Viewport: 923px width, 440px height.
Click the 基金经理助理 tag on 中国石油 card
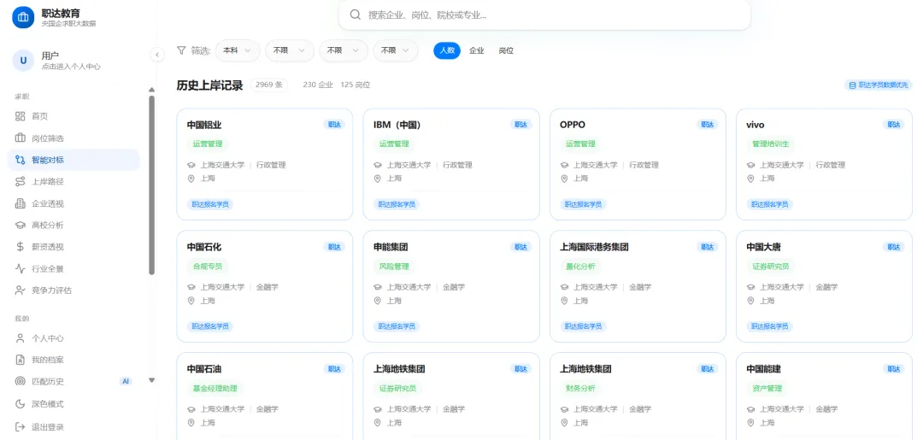point(215,388)
